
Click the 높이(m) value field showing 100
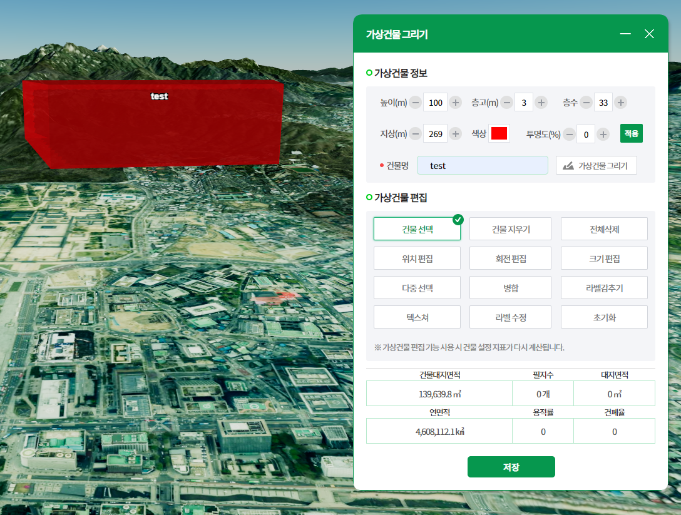click(436, 103)
